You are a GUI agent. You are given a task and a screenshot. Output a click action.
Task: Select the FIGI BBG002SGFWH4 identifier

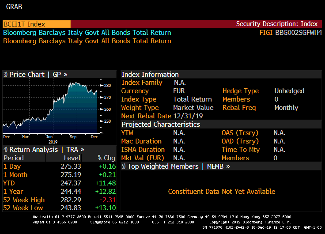291,33
